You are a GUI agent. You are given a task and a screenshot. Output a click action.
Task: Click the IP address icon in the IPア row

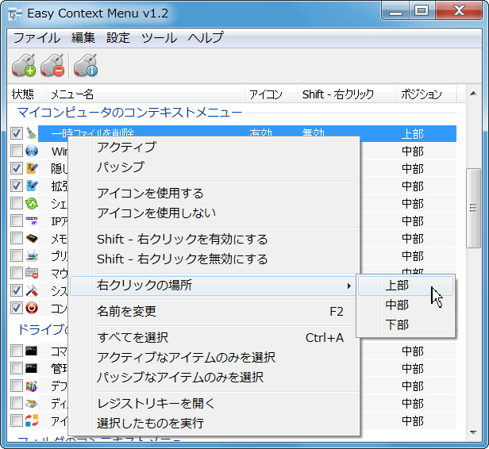pos(32,221)
